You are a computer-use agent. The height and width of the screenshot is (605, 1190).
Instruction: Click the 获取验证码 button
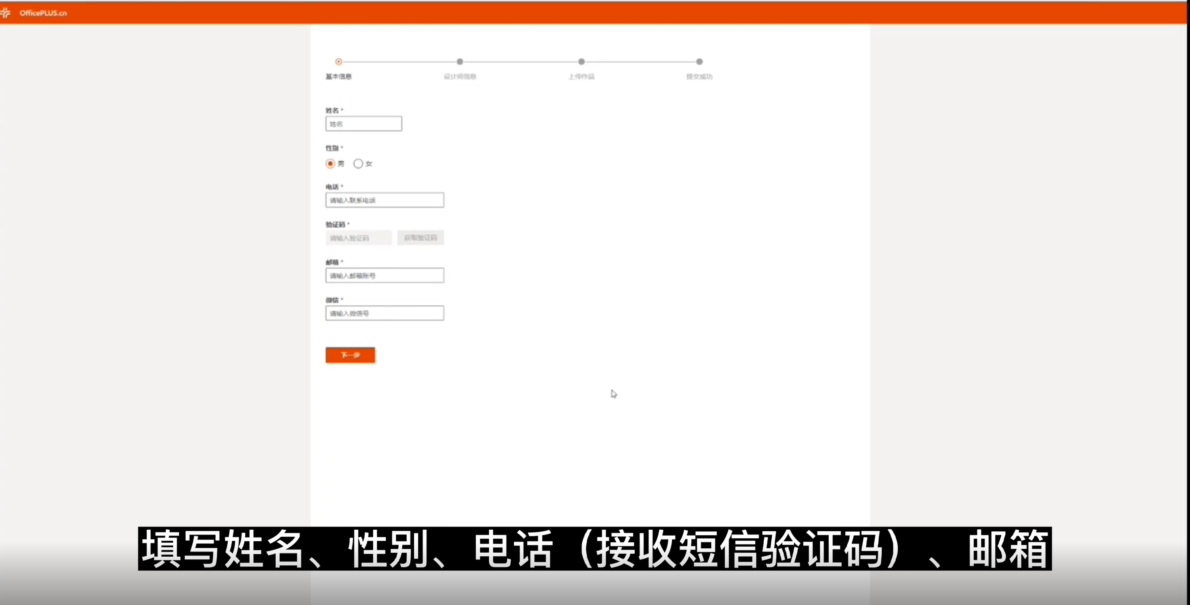(420, 238)
